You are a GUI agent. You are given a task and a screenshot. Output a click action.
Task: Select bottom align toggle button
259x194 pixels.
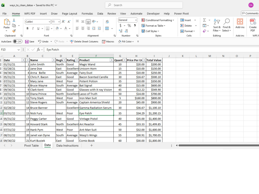click(88, 22)
